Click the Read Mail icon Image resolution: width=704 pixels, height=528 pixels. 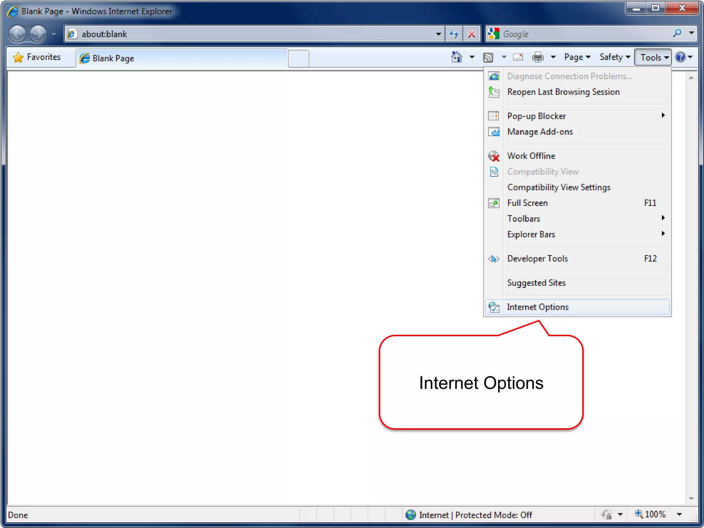(x=518, y=57)
